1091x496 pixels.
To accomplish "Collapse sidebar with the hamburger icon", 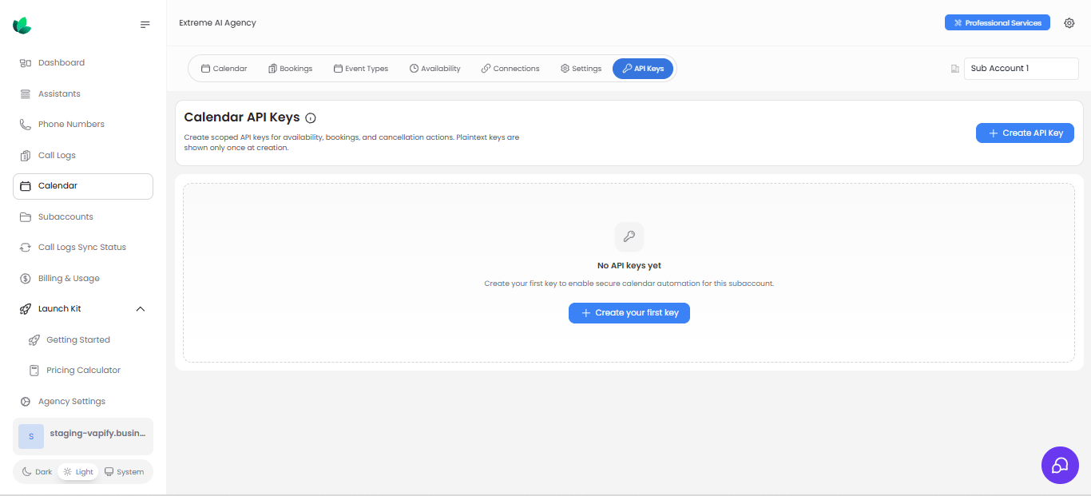I will tap(145, 25).
